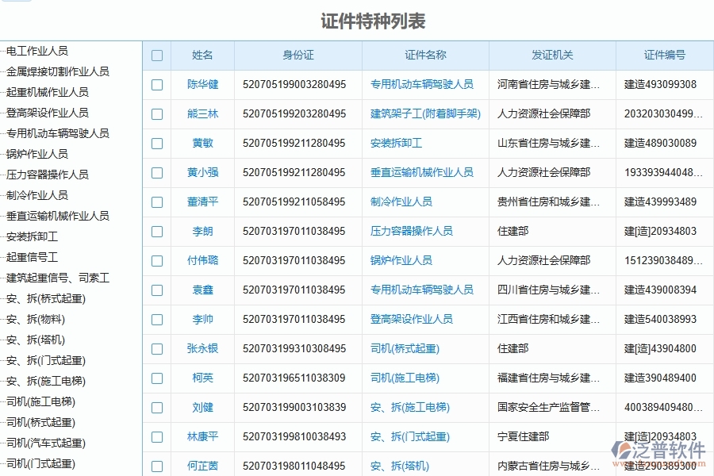This screenshot has height=476, width=714.
Task: Check the checkbox beside 柯英
Action: [x=156, y=378]
